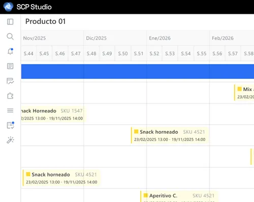Select week S.52 column
This screenshot has width=254, height=202.
tap(154, 53)
